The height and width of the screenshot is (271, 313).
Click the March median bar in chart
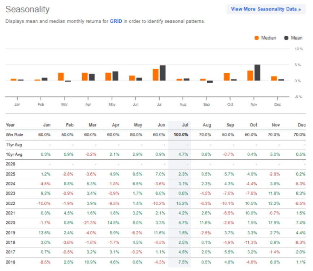(61, 77)
